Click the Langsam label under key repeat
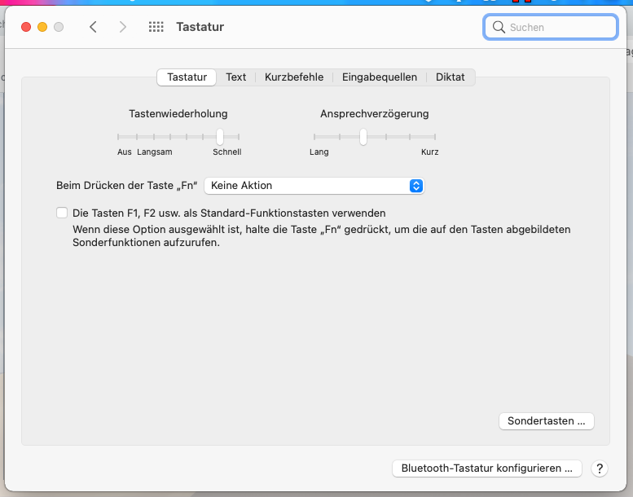 tap(155, 152)
